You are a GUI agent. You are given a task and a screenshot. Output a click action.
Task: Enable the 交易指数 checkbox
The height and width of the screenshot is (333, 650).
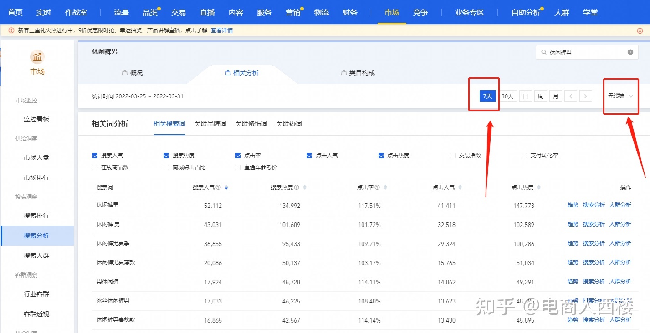(x=453, y=156)
